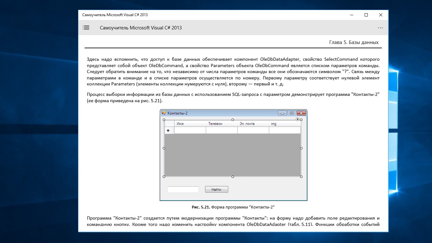Click the Контакты-2 form icon in figure

pyautogui.click(x=164, y=113)
